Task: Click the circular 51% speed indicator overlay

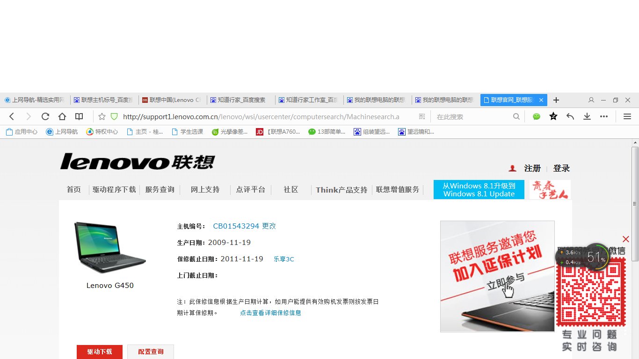Action: click(x=597, y=257)
